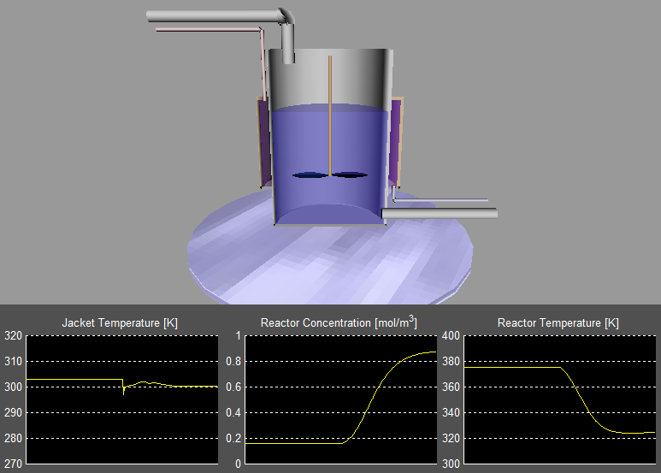Click the vertical stirrer shaft

tap(330, 115)
